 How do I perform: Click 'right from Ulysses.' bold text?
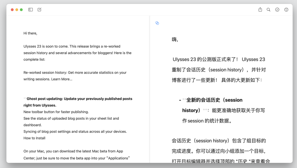coord(40,106)
